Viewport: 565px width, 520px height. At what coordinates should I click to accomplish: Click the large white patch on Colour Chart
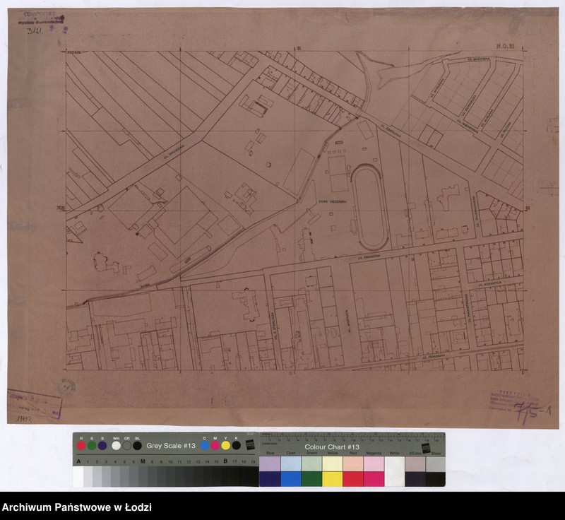point(394,471)
